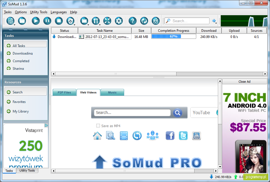Screen dimensions: 270x182
Task: Open the Twitter bird icon
Action: coord(183,136)
